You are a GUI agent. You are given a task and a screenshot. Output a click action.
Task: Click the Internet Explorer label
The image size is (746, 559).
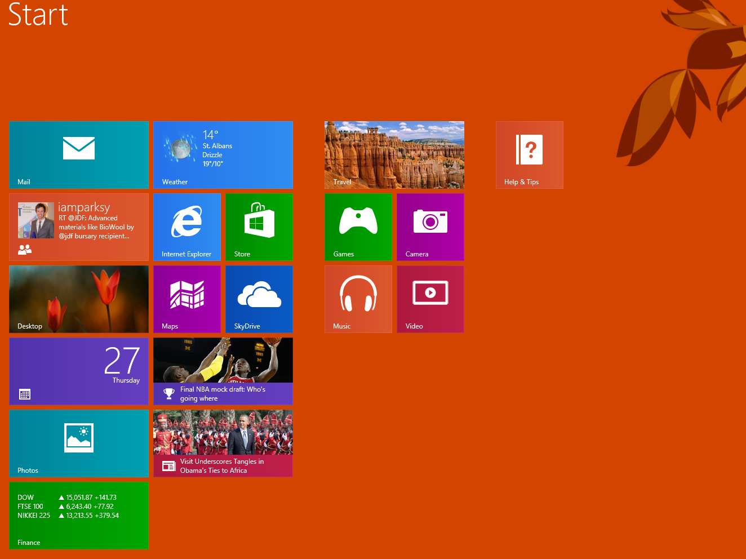point(186,254)
